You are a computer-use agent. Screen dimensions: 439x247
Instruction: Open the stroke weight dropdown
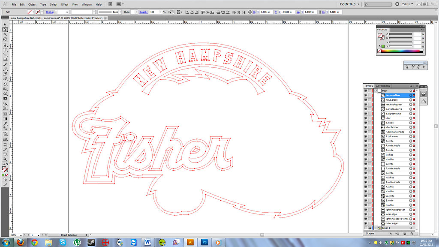coord(67,12)
